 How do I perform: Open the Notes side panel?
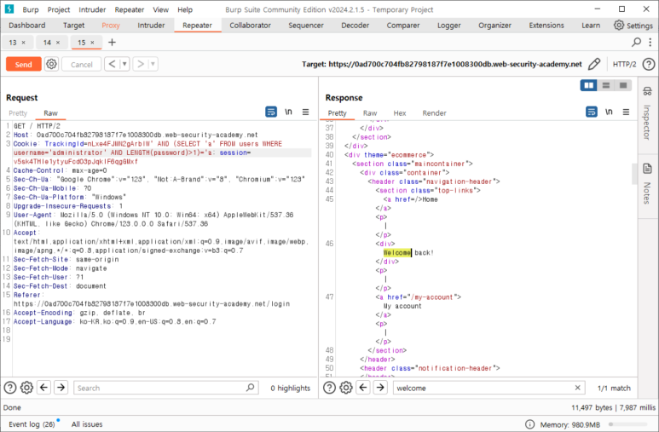(x=648, y=184)
